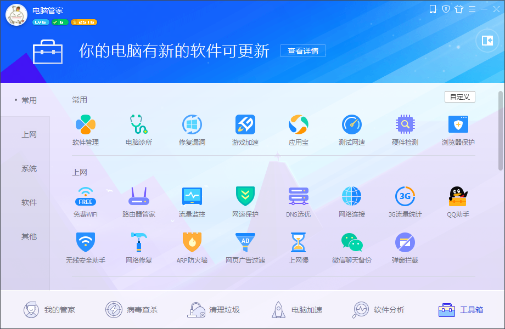The image size is (505, 329).
Task: Open the 微信聊天备份 WeChat backup tool
Action: tap(352, 248)
